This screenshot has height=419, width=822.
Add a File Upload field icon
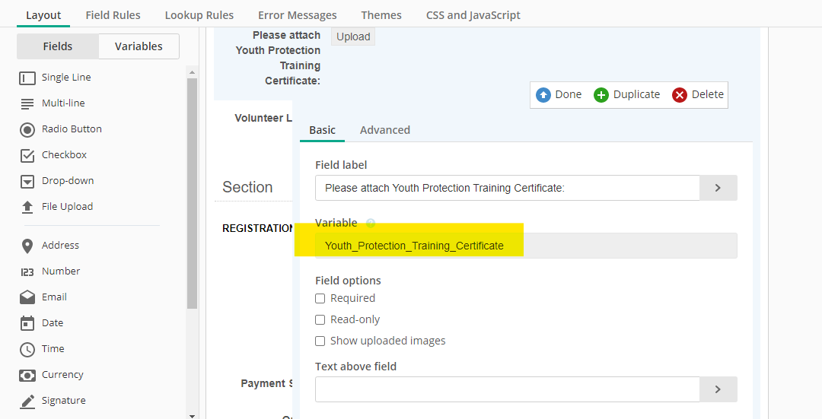tap(27, 207)
